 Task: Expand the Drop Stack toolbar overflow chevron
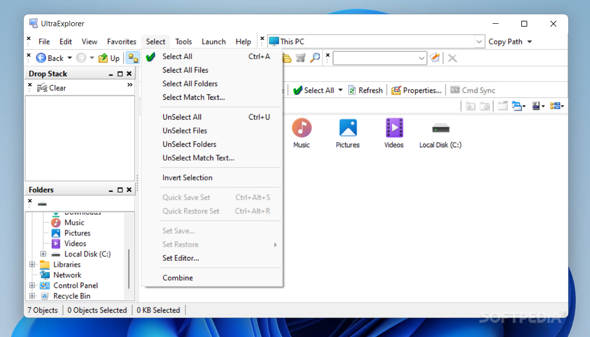(130, 85)
